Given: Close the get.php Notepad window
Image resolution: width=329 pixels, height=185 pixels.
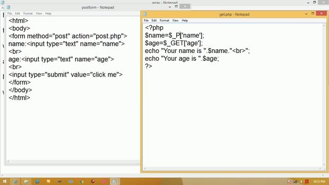Looking at the screenshot, I should (x=321, y=13).
